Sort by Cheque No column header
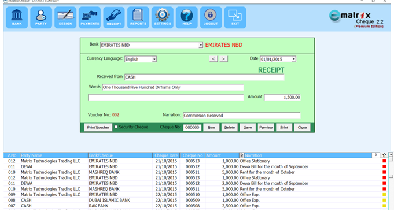The width and height of the screenshot is (405, 219). click(193, 155)
